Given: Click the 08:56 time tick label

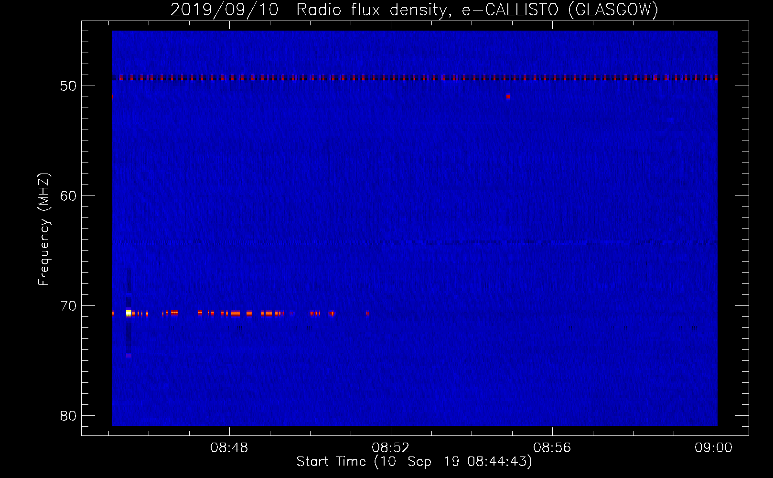Looking at the screenshot, I should (552, 448).
